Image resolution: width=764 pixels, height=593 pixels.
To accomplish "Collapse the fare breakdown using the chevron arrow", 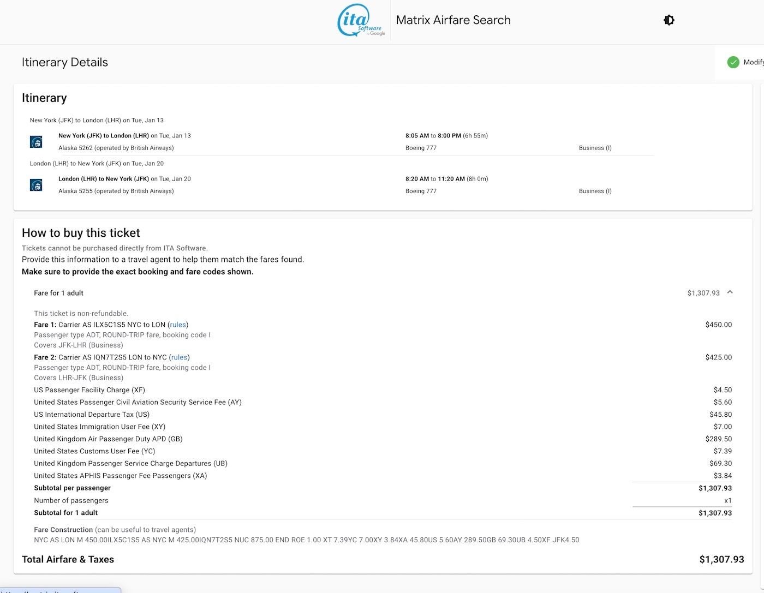I will [x=730, y=292].
